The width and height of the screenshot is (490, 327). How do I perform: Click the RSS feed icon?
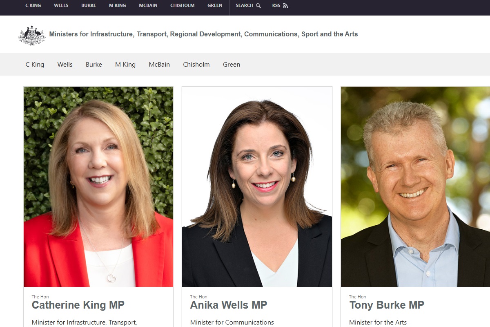(285, 5)
